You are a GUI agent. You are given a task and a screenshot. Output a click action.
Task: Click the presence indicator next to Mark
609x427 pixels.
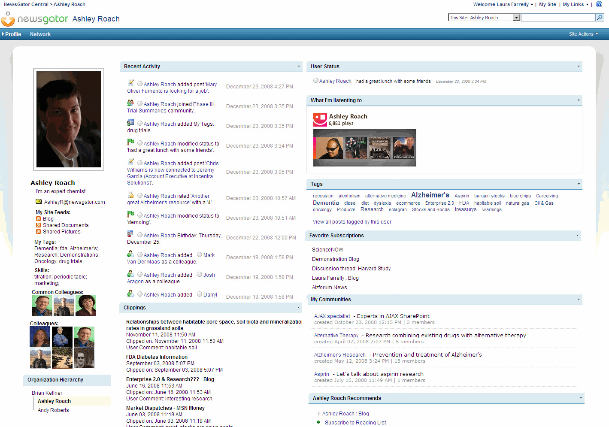(x=200, y=255)
